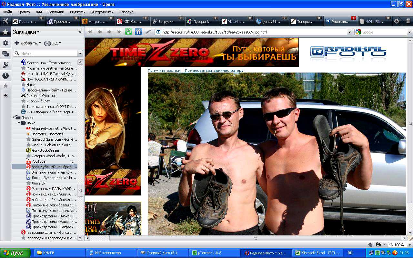Image resolution: width=413 pixels, height=266 pixels.
Task: Open the History clock panel in sidebar
Action: pos(5,76)
